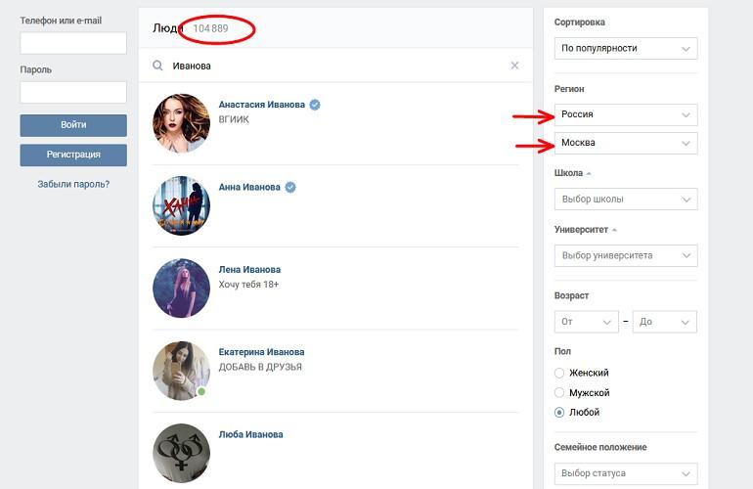Open Анастасия Иванова's profile photo
Viewport: 753px width, 489px height.
coord(181,123)
